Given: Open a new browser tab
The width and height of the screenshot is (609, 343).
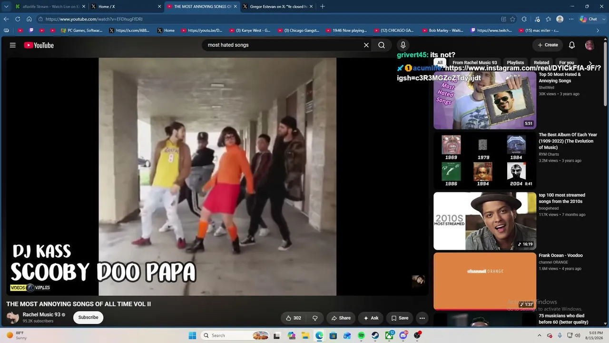Looking at the screenshot, I should click(323, 7).
